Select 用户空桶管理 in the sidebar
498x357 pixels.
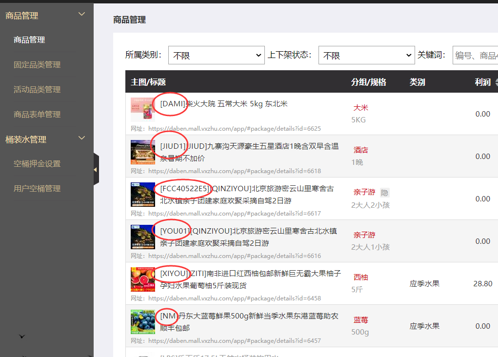click(x=37, y=189)
